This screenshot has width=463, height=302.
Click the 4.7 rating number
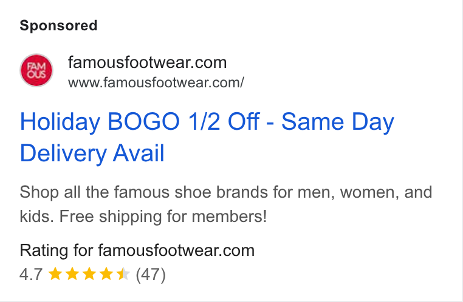pos(31,275)
